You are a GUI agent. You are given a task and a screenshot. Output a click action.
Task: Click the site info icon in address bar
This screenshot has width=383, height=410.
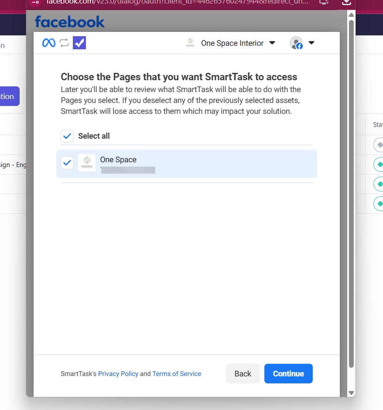pyautogui.click(x=35, y=2)
